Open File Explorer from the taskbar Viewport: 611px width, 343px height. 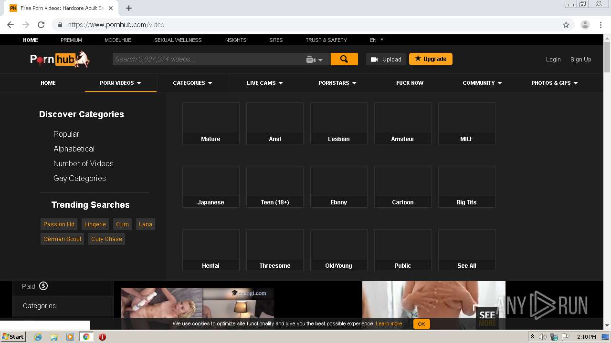tap(54, 337)
